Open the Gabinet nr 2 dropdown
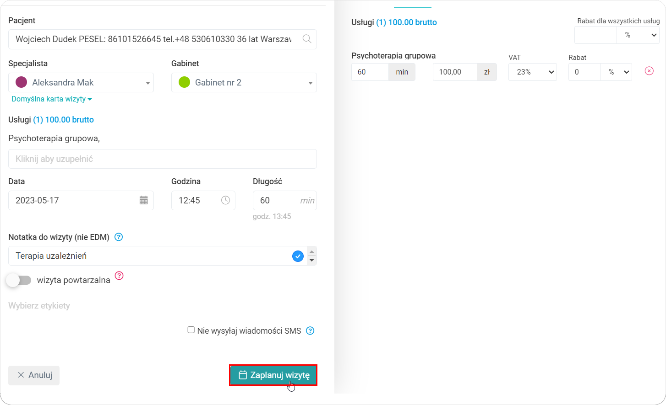This screenshot has height=405, width=666. point(244,83)
